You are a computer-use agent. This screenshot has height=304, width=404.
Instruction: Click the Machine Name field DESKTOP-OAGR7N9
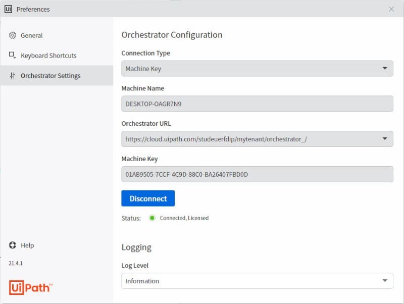tap(257, 104)
